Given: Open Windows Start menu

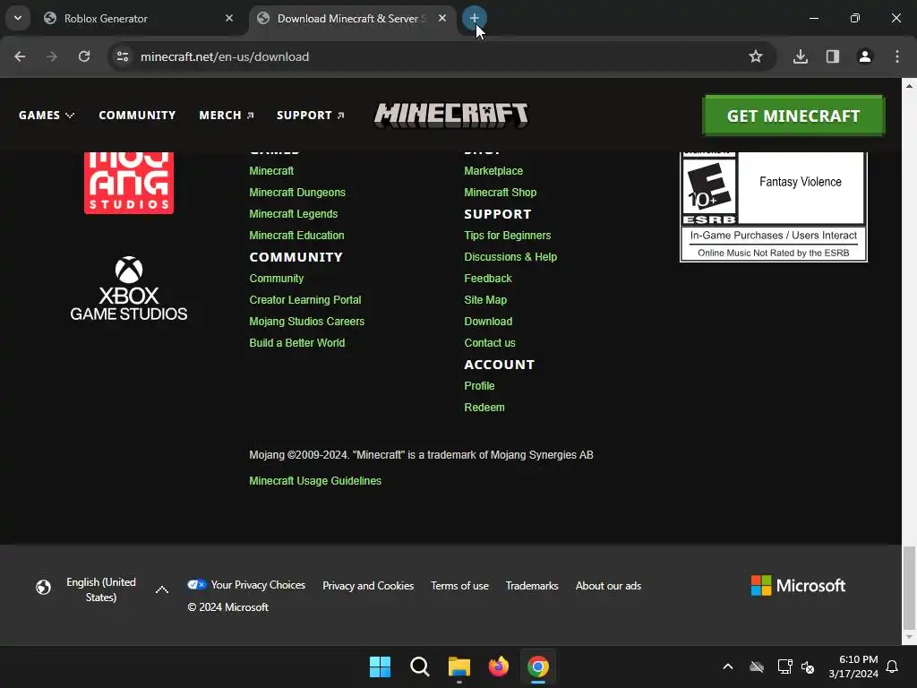Looking at the screenshot, I should point(380,666).
